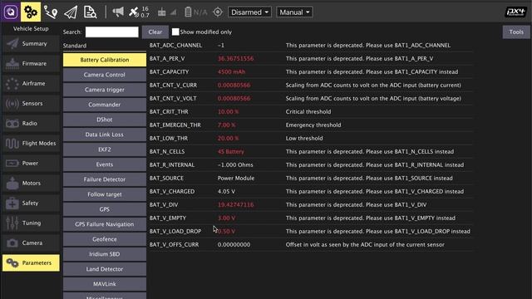Click the PX4 logo in the toolbar

(x=515, y=12)
